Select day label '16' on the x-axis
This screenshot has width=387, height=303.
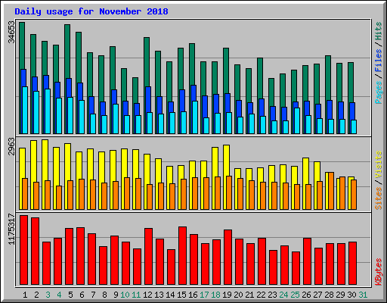(x=193, y=295)
